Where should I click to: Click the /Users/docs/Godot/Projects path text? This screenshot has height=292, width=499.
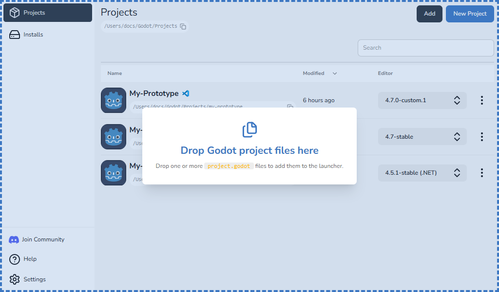click(x=141, y=26)
